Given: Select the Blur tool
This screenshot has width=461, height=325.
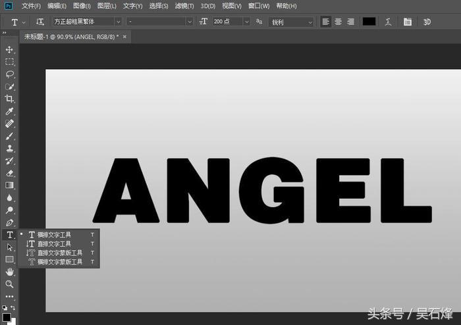Looking at the screenshot, I should (x=9, y=197).
